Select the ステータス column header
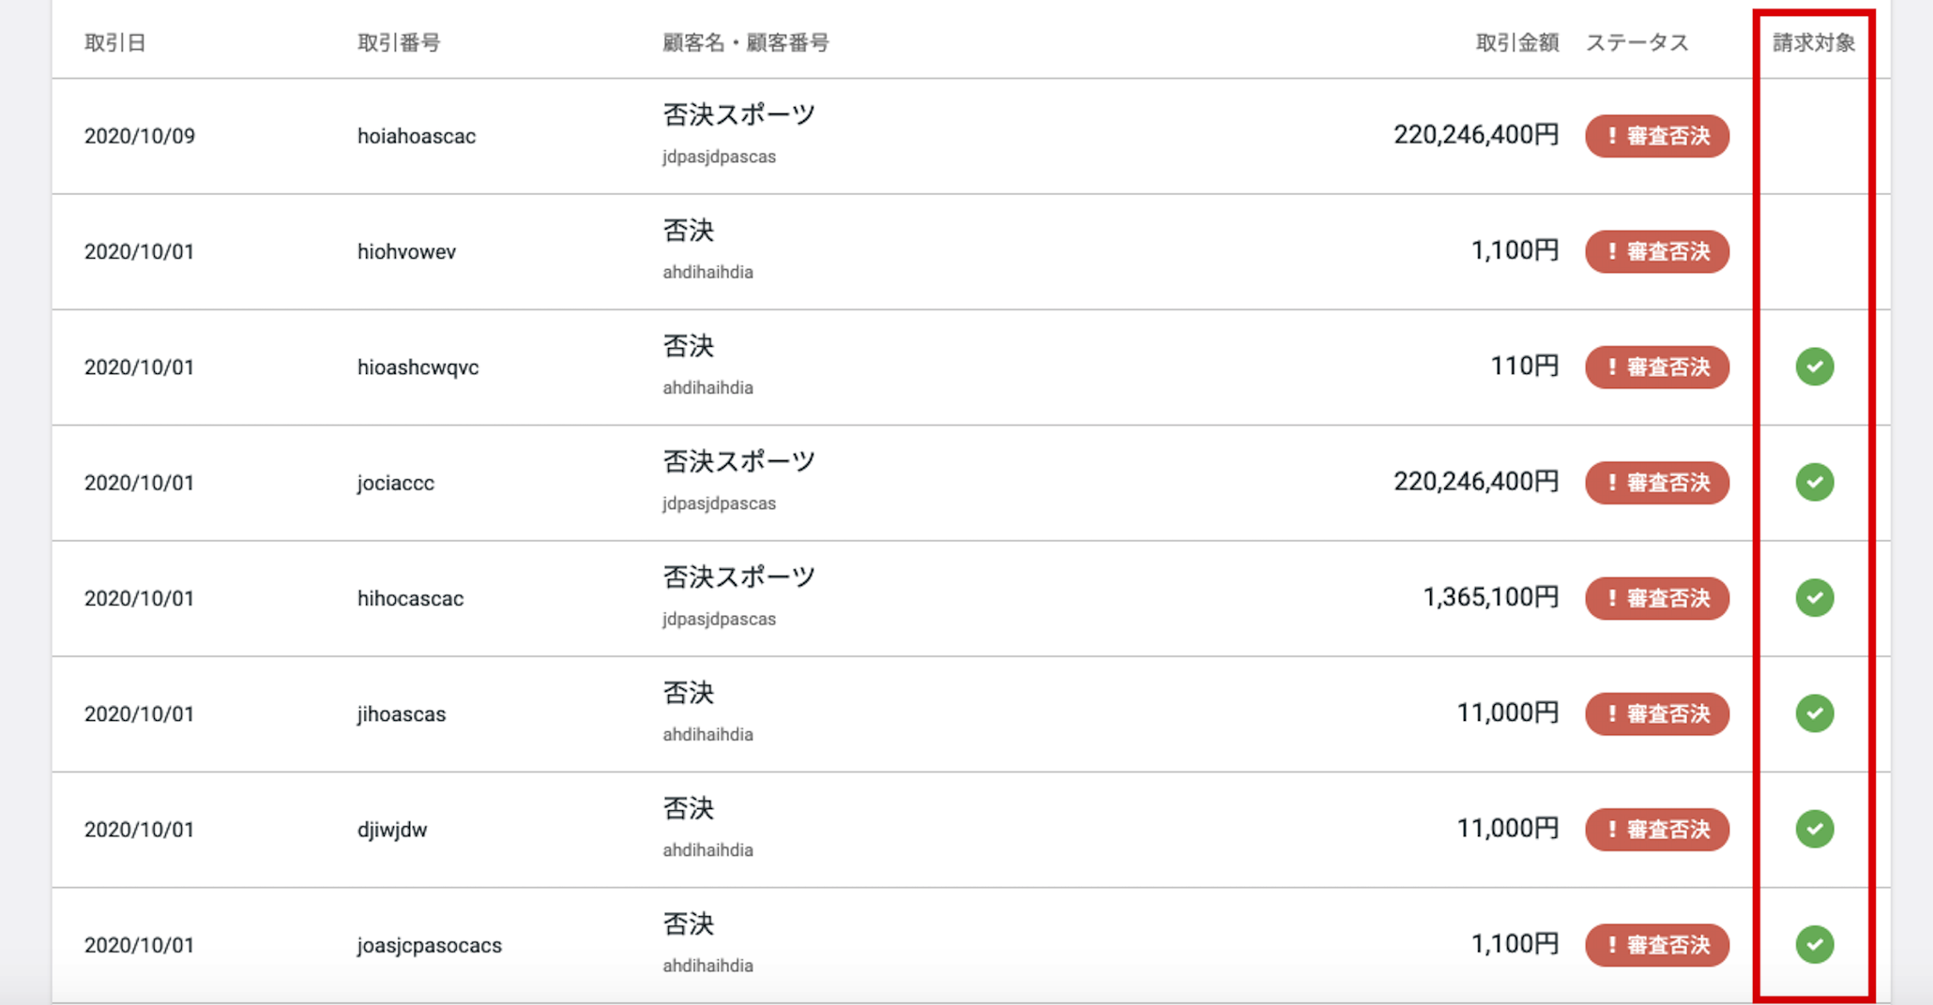Screen dimensions: 1933x1005 [x=1636, y=43]
